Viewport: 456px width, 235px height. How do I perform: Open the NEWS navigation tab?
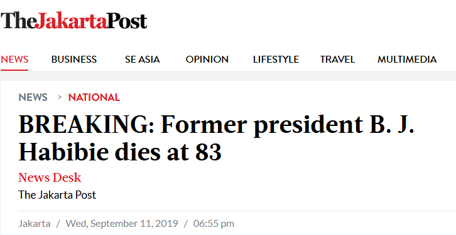pos(14,59)
